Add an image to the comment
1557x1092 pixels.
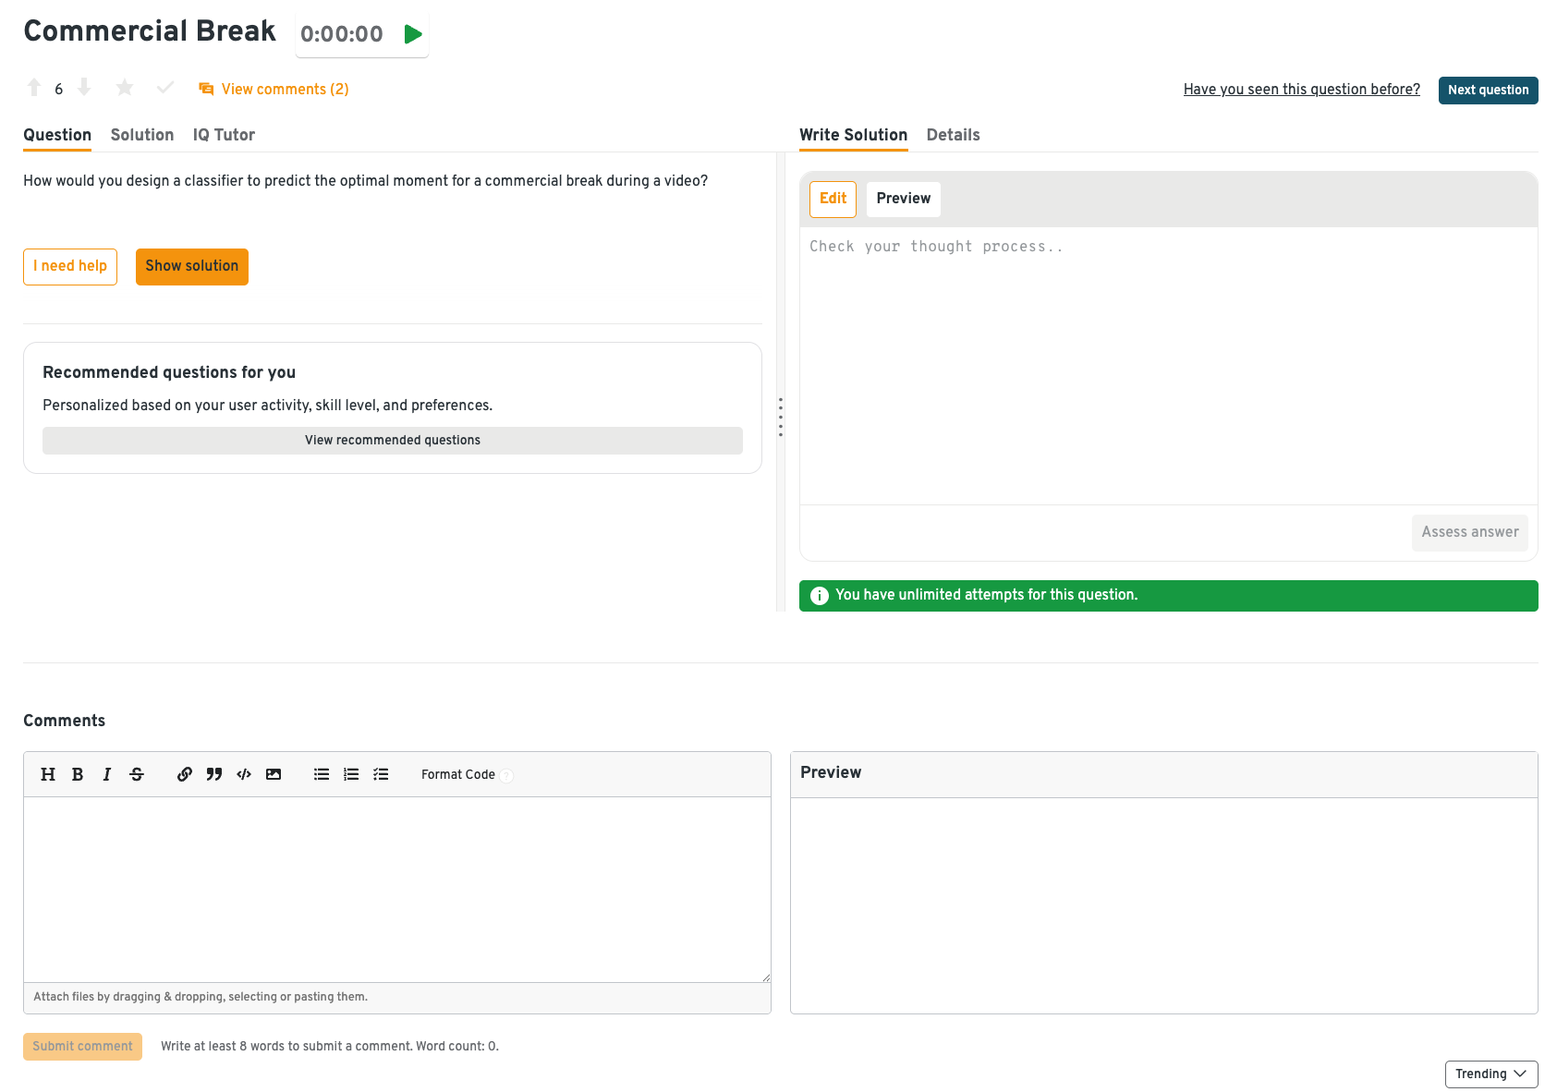point(274,774)
